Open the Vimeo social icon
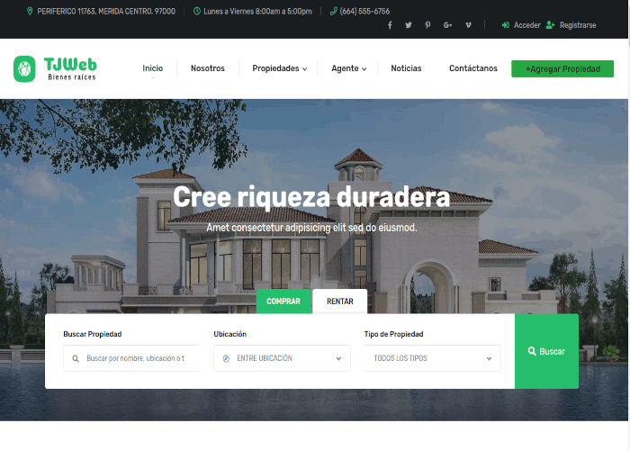This screenshot has height=450, width=630. (x=468, y=25)
